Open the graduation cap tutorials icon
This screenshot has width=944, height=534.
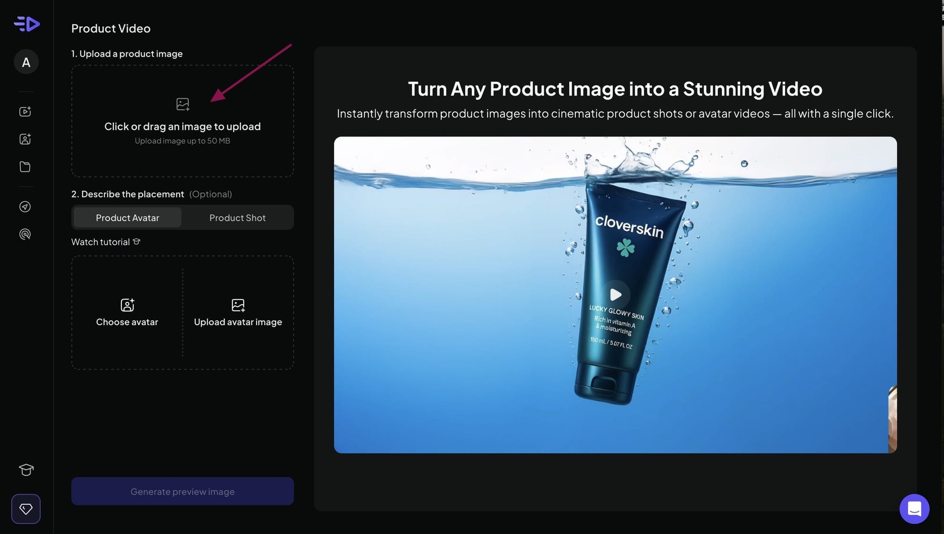click(26, 470)
